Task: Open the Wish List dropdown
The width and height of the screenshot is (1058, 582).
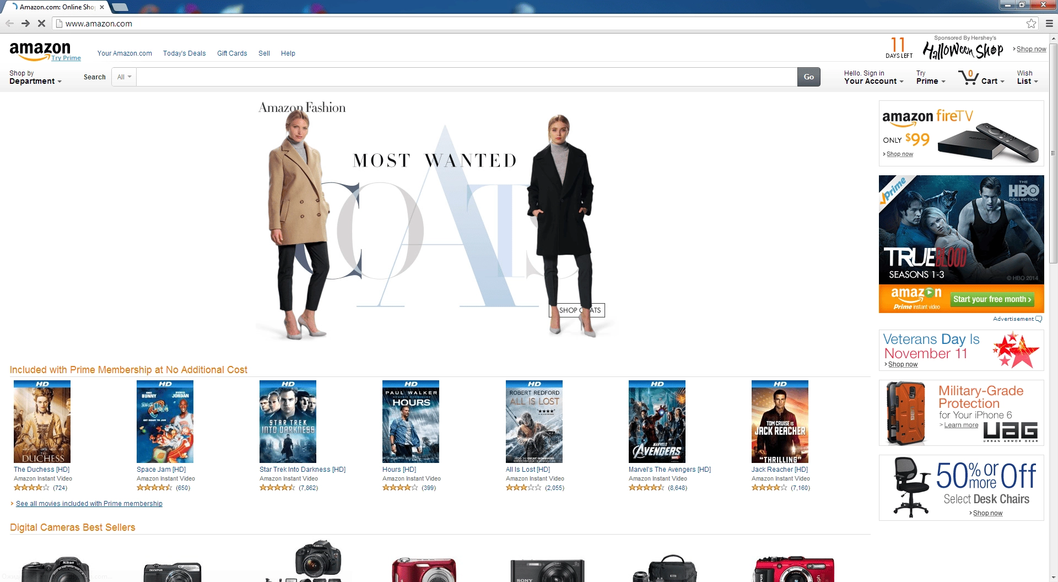Action: tap(1028, 77)
